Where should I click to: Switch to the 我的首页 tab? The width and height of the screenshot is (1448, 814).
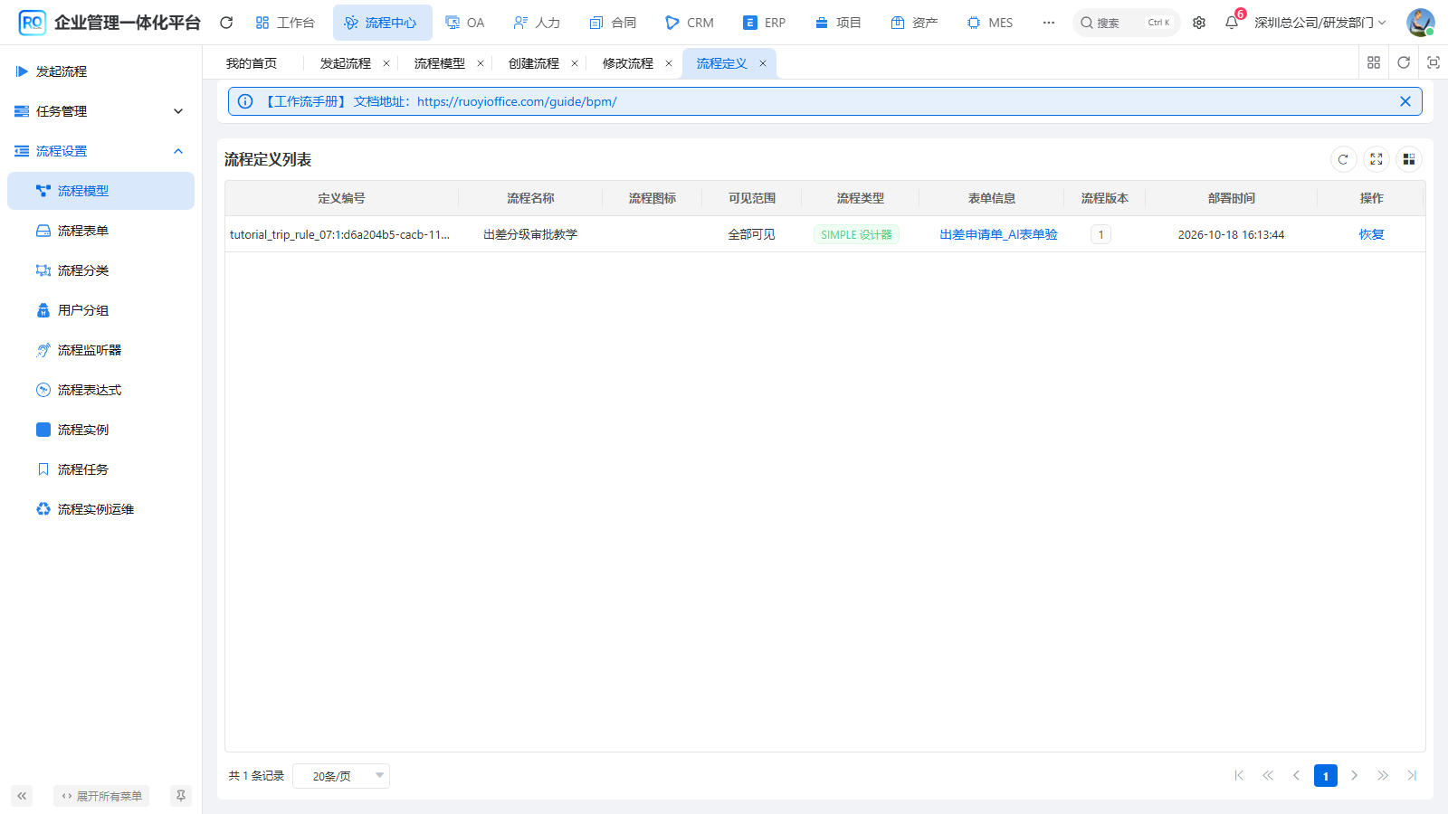pyautogui.click(x=252, y=63)
